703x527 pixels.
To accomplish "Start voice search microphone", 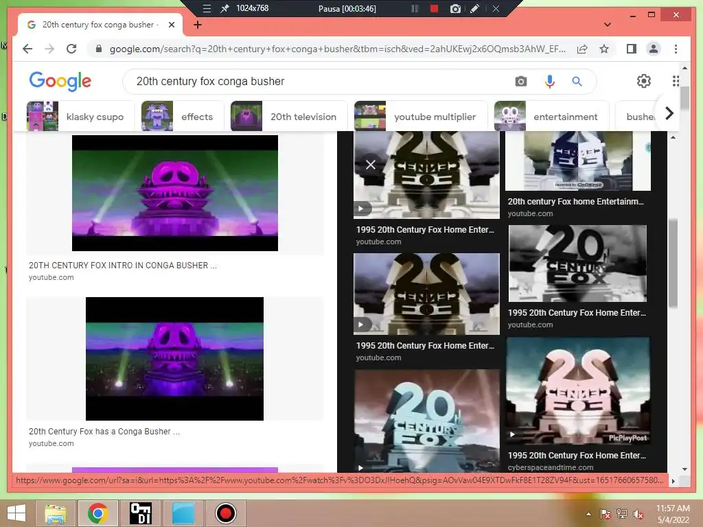I will pos(549,81).
